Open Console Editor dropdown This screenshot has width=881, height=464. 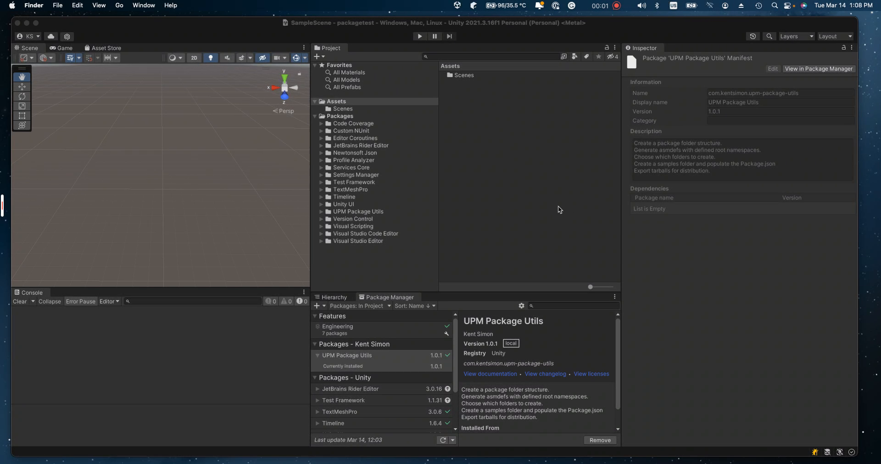pos(109,301)
